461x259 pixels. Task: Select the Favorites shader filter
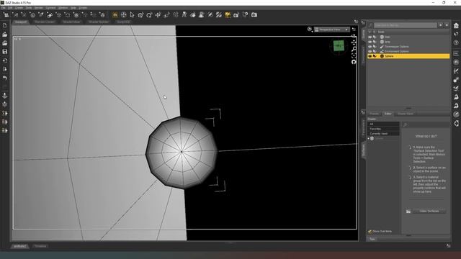[383, 129]
